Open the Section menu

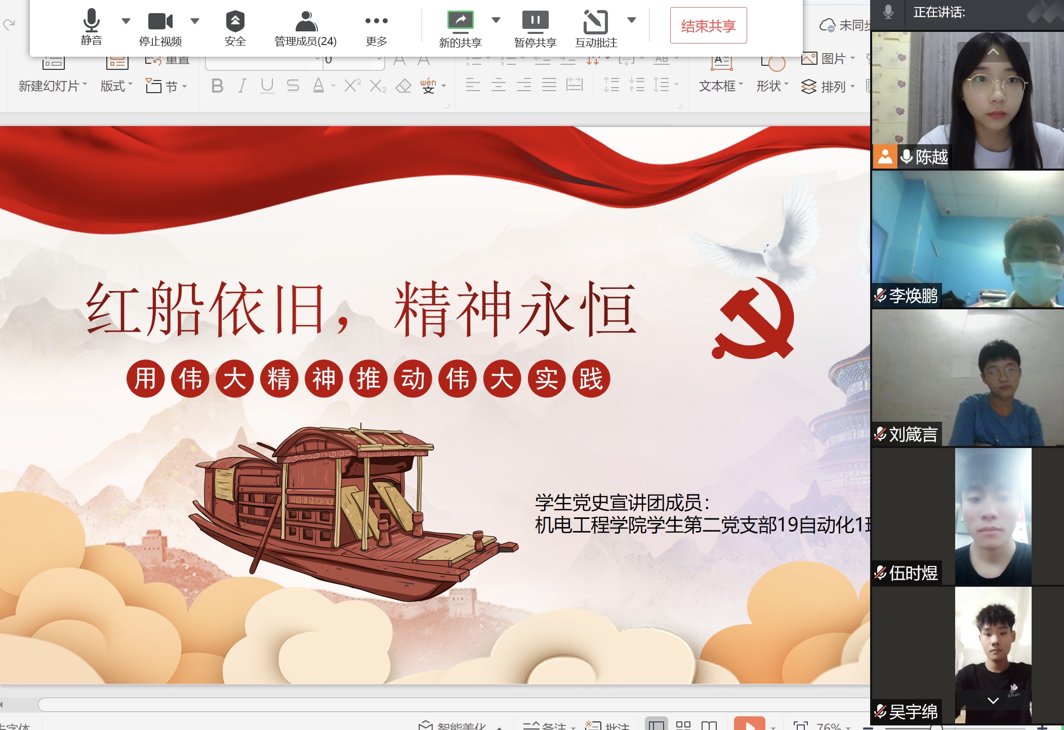[167, 86]
